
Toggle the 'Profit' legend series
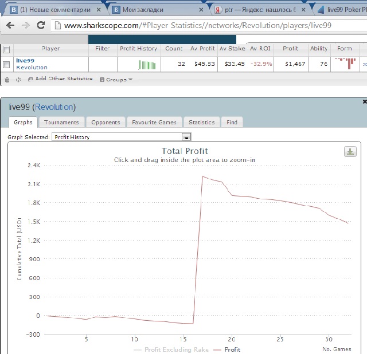tap(227, 349)
